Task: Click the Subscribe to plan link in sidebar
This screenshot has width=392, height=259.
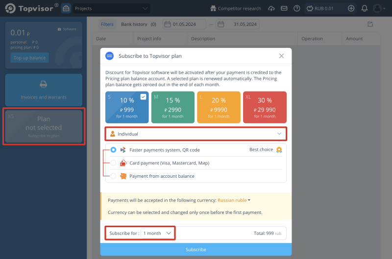Action: 44,136
